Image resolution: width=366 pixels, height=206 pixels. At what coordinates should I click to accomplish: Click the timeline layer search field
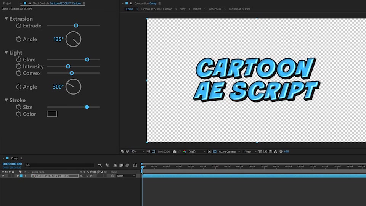tap(60, 165)
